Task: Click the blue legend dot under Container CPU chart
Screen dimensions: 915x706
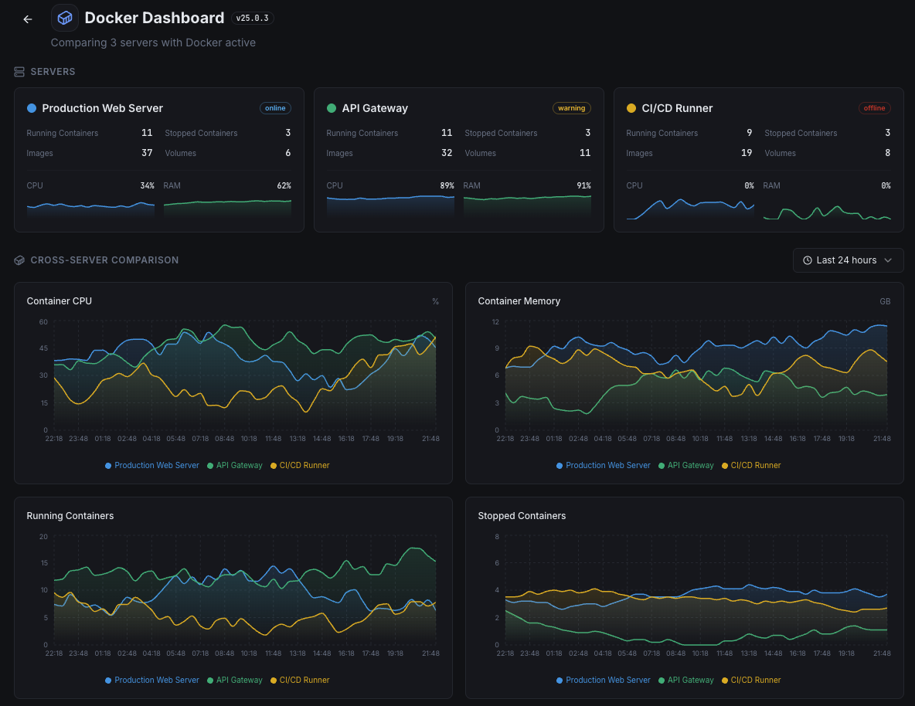Action: point(107,466)
